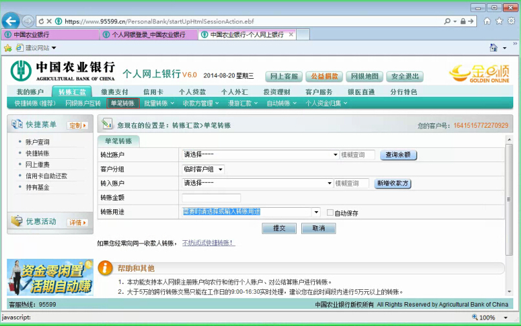Click the 快捷菜单 panel icon

pyautogui.click(x=17, y=124)
